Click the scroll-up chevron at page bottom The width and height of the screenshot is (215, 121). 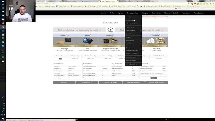tap(166, 120)
